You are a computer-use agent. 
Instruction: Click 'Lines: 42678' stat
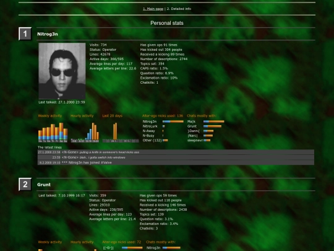click(x=100, y=54)
